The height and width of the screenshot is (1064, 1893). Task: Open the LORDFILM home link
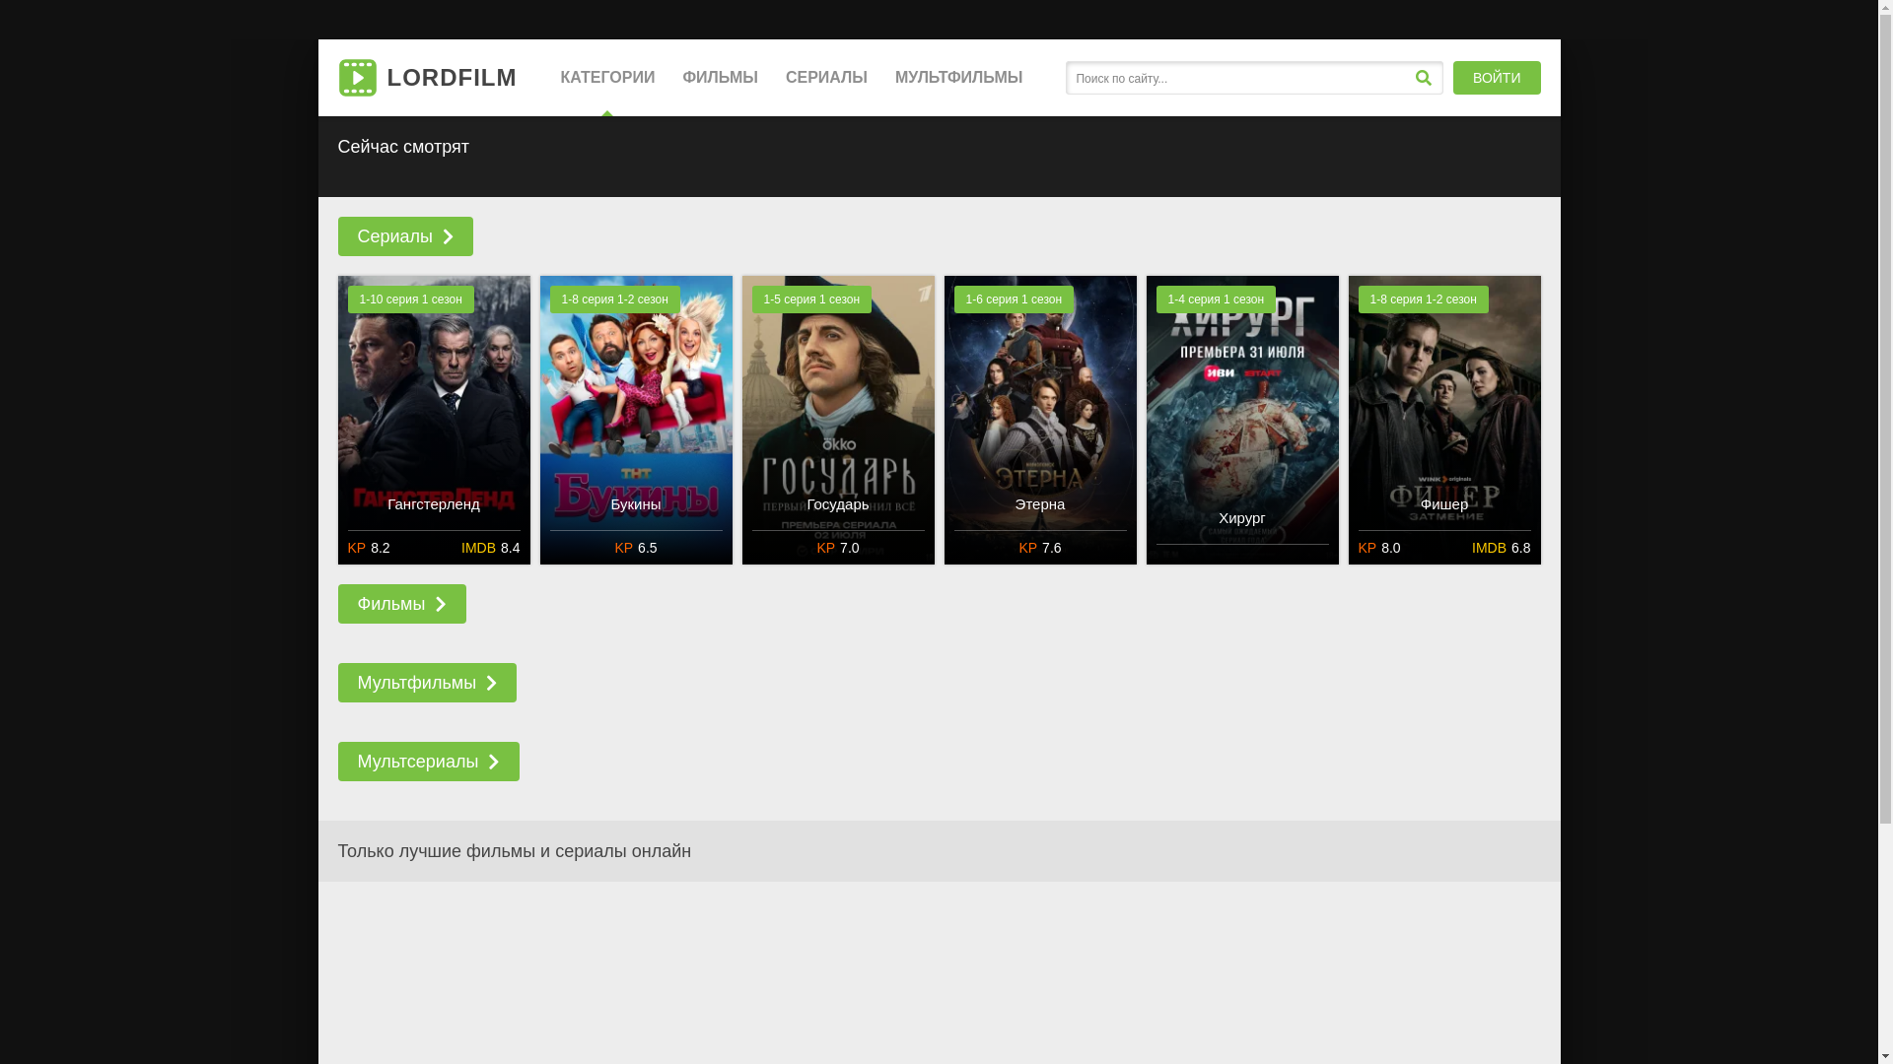click(x=427, y=78)
